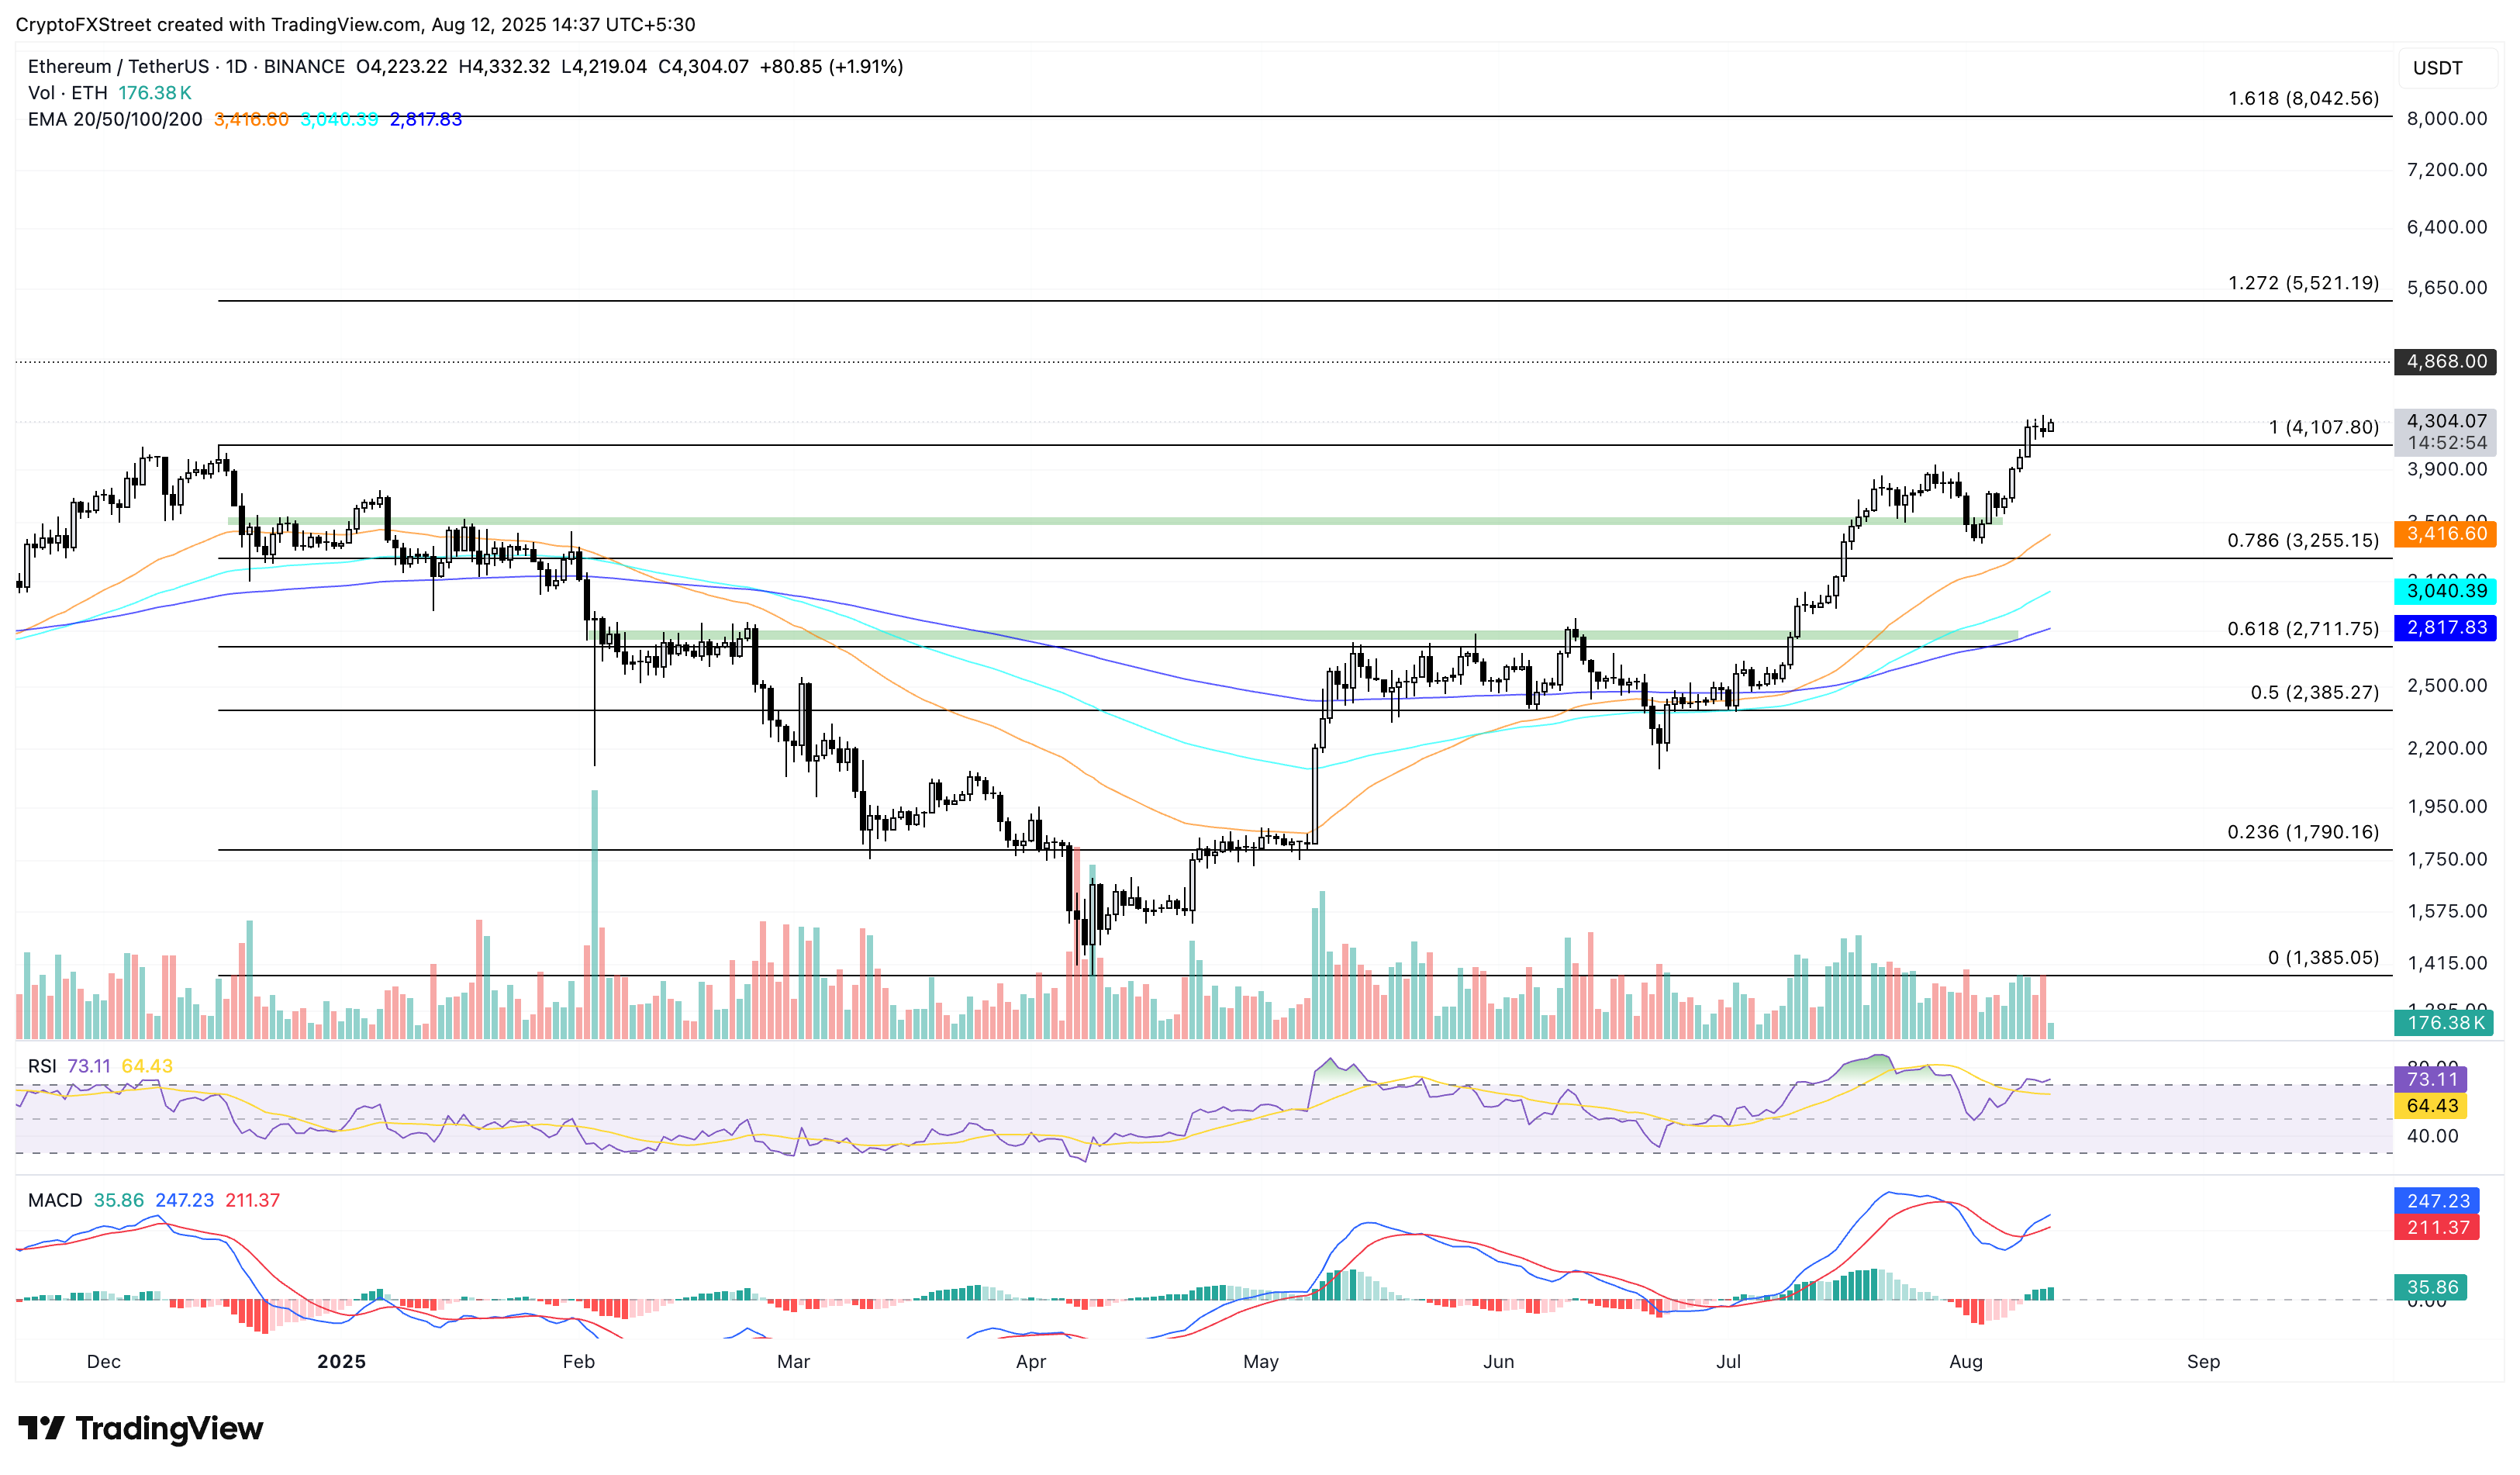Click the RSI indicator legend label
The height and width of the screenshot is (1475, 2520).
pos(42,1066)
